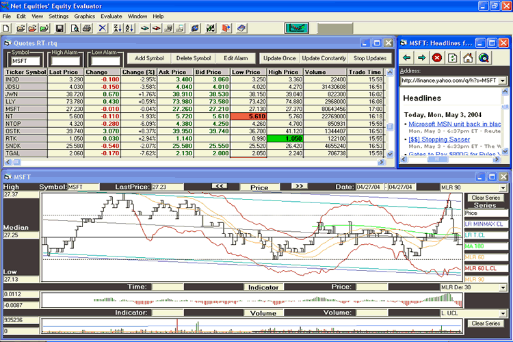Sort ascending with the A-Z toolbar icon
This screenshot has width=513, height=342.
coord(129,29)
